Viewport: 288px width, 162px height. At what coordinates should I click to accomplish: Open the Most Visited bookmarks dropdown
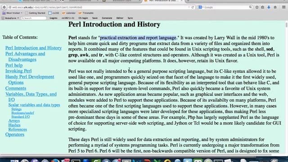[12, 13]
